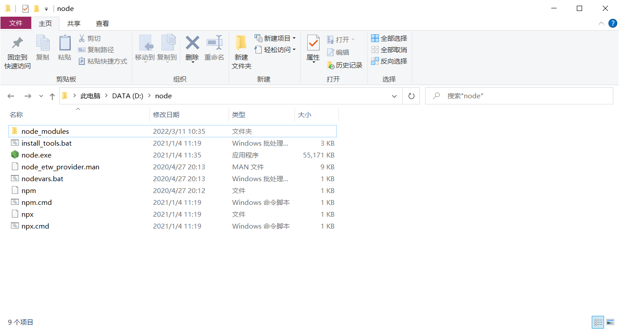Select the npm file without extension
619x329 pixels.
[172, 190]
